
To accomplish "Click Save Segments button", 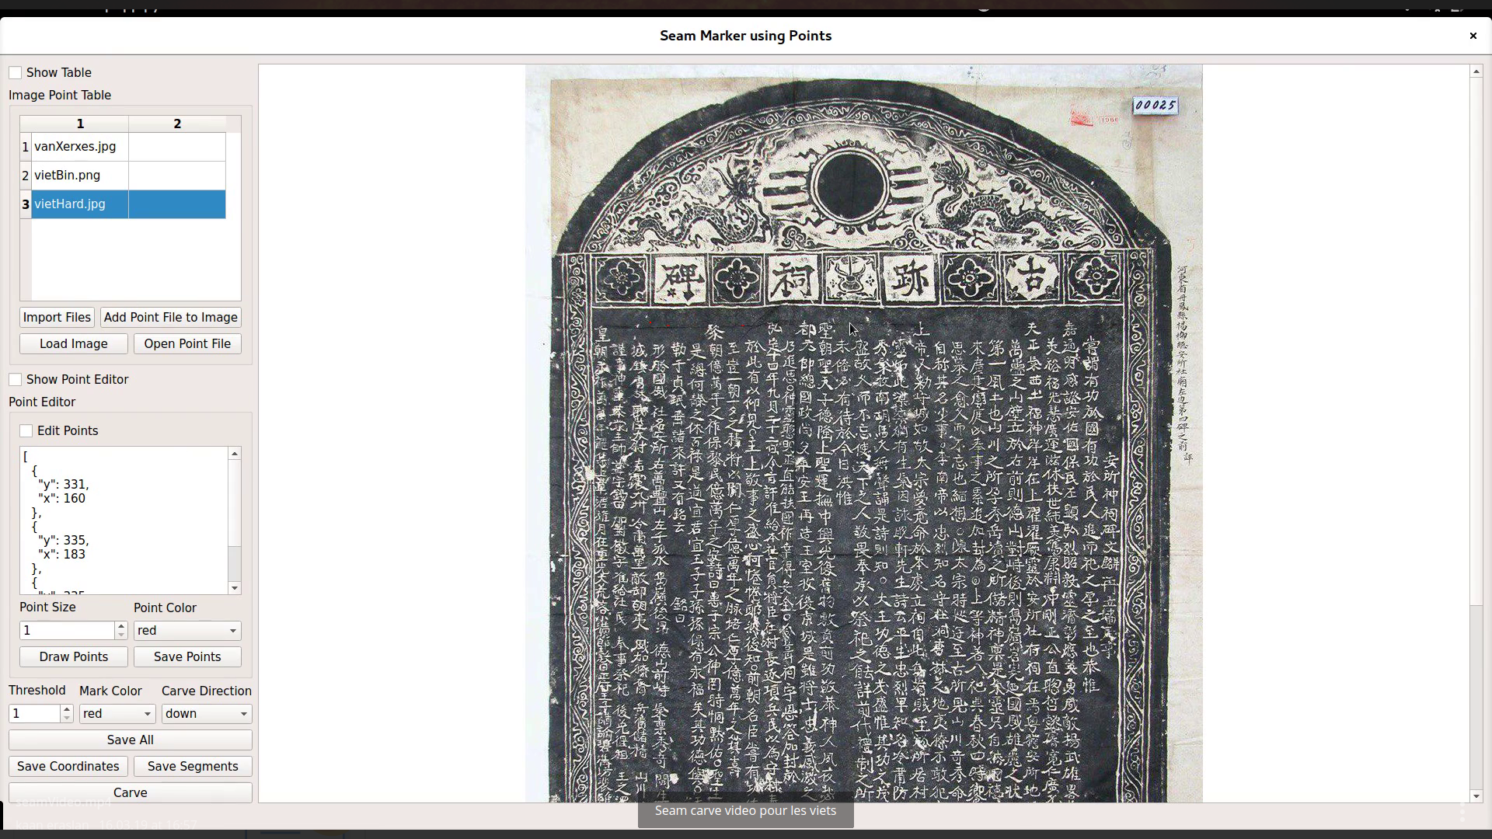I will [193, 767].
